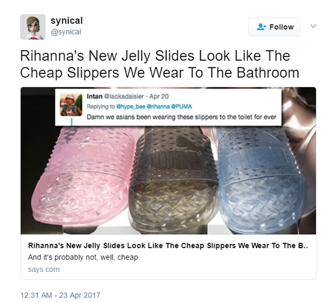This screenshot has width=334, height=302.
Task: Click the synical display name
Action: tap(66, 21)
